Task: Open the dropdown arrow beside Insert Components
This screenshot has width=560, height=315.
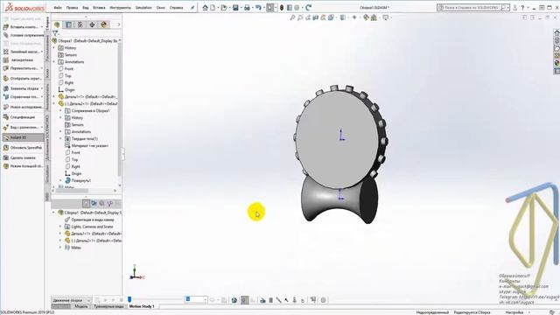Action: 42,27
